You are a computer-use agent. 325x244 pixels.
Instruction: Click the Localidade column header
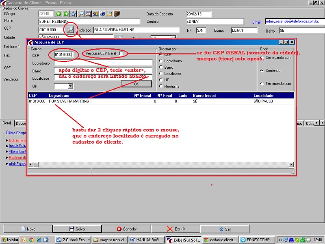(263, 96)
